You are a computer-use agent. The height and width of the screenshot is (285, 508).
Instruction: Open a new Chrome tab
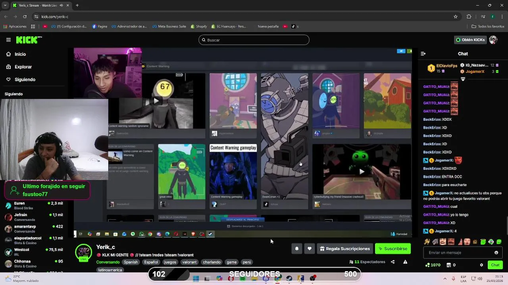[x=77, y=5]
